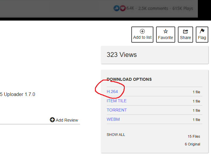Viewport: 211px width, 155px height.
Task: Click the 1 file count beside TORRENT
Action: (196, 111)
